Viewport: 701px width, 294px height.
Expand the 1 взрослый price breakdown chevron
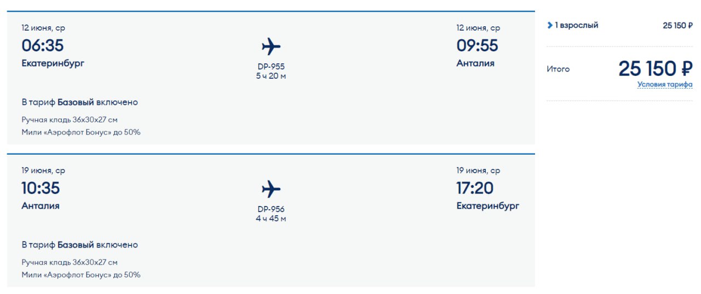(550, 25)
